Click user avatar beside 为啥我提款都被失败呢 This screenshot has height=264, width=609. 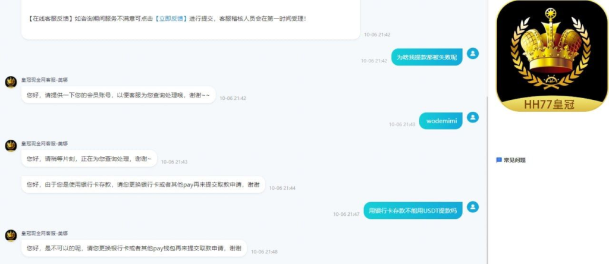coord(473,54)
